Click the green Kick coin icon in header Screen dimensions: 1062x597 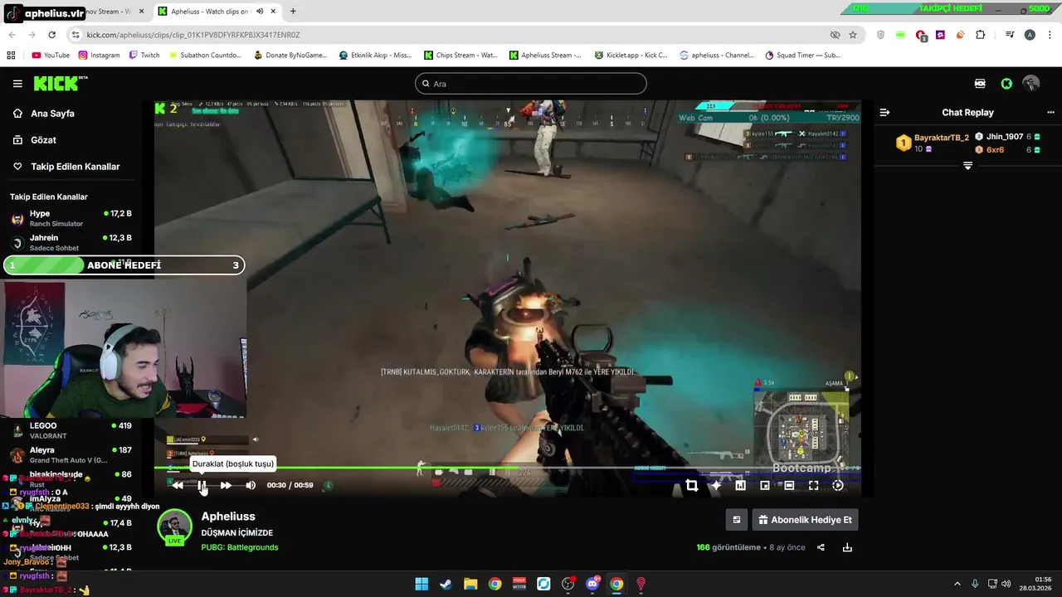click(x=1006, y=84)
